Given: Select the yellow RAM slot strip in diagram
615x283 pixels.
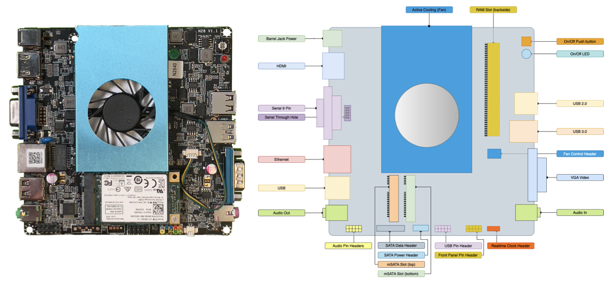Looking at the screenshot, I should (x=492, y=89).
